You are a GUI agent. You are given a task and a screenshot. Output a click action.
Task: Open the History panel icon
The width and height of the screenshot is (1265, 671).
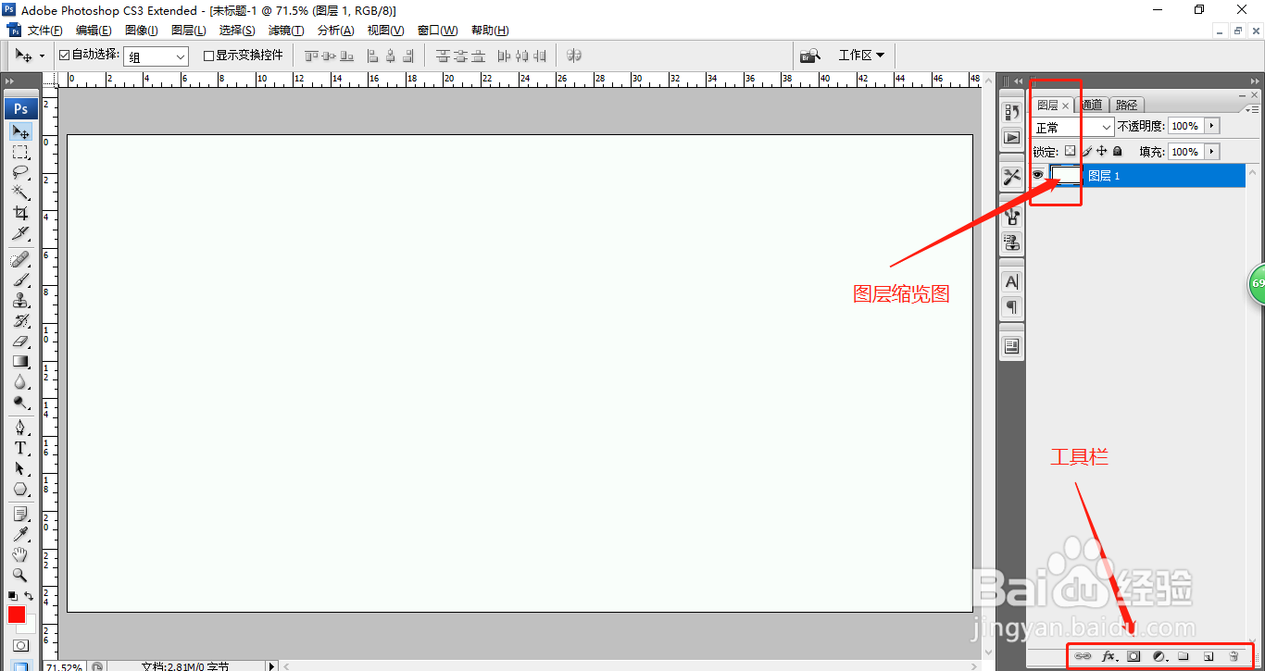click(1012, 112)
